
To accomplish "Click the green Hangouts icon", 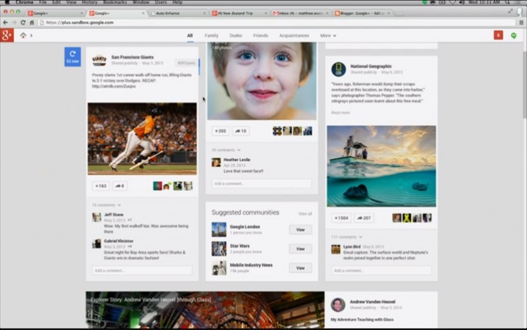I will tap(514, 36).
